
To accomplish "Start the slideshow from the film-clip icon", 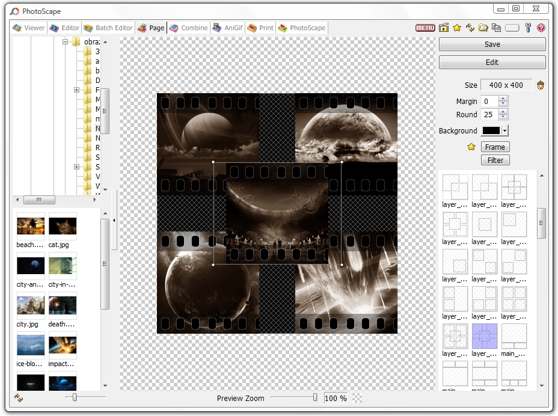I will (x=444, y=28).
